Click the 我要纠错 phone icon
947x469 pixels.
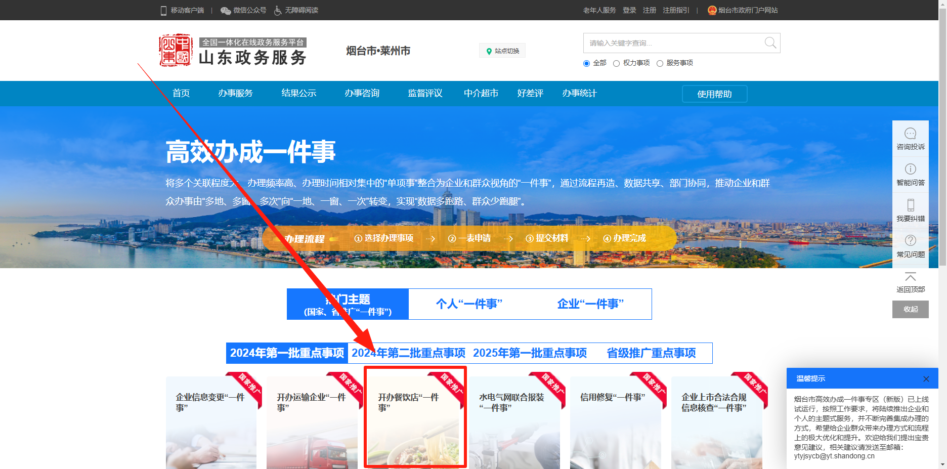(x=910, y=205)
